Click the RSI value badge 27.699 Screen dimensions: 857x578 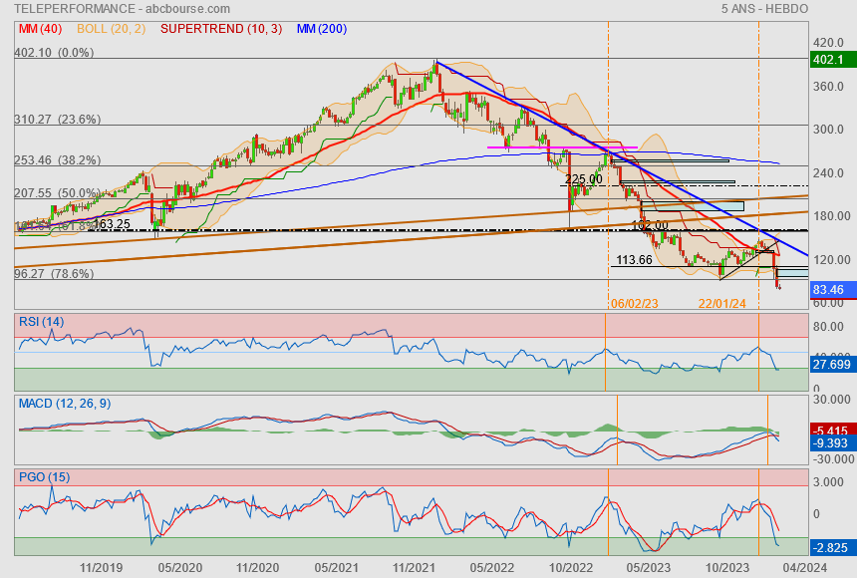pyautogui.click(x=833, y=364)
